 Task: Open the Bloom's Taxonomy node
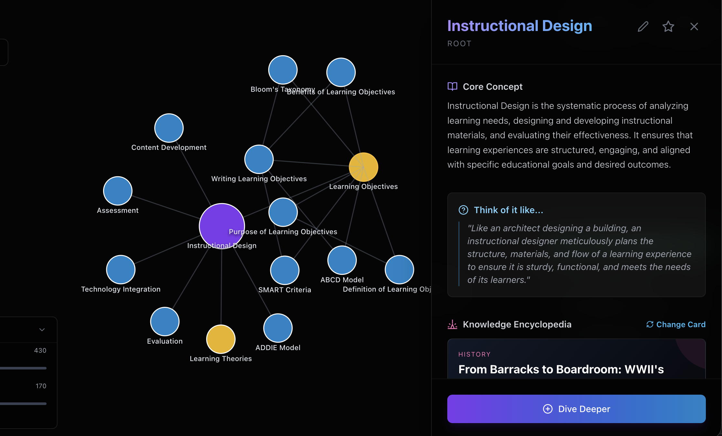coord(283,70)
